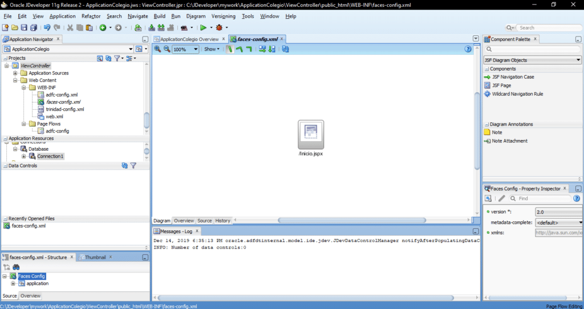Open the Diagram menu
Viewport: 584px width, 309px height.
(196, 17)
